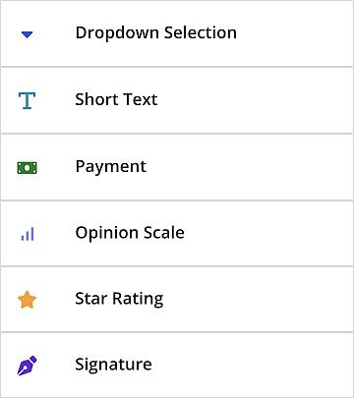Click the Short Text 'T' icon
The image size is (354, 398).
coord(27,100)
